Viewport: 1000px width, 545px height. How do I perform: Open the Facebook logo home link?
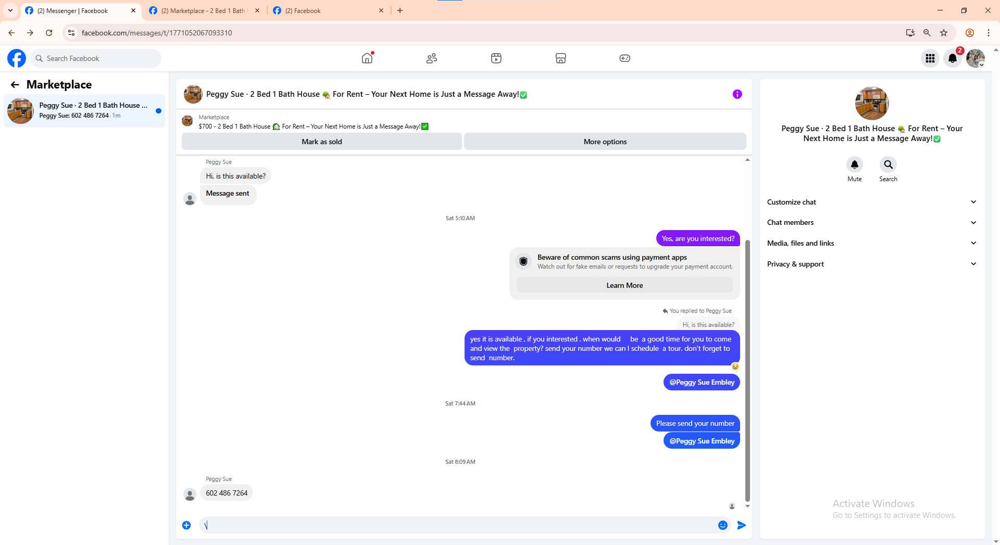pos(17,58)
